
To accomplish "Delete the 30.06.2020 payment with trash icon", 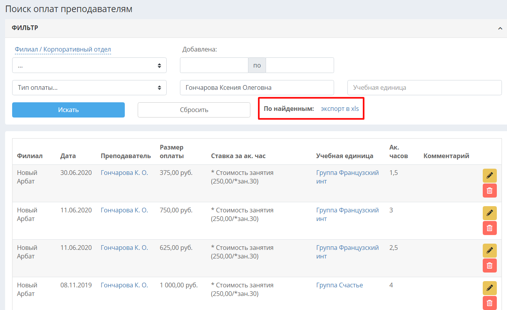I will tap(489, 191).
